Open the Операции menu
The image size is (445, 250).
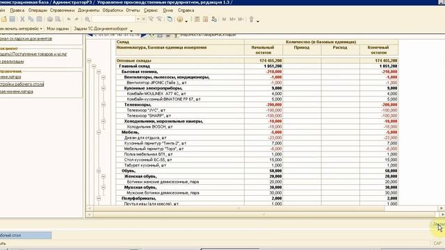[x=38, y=10]
